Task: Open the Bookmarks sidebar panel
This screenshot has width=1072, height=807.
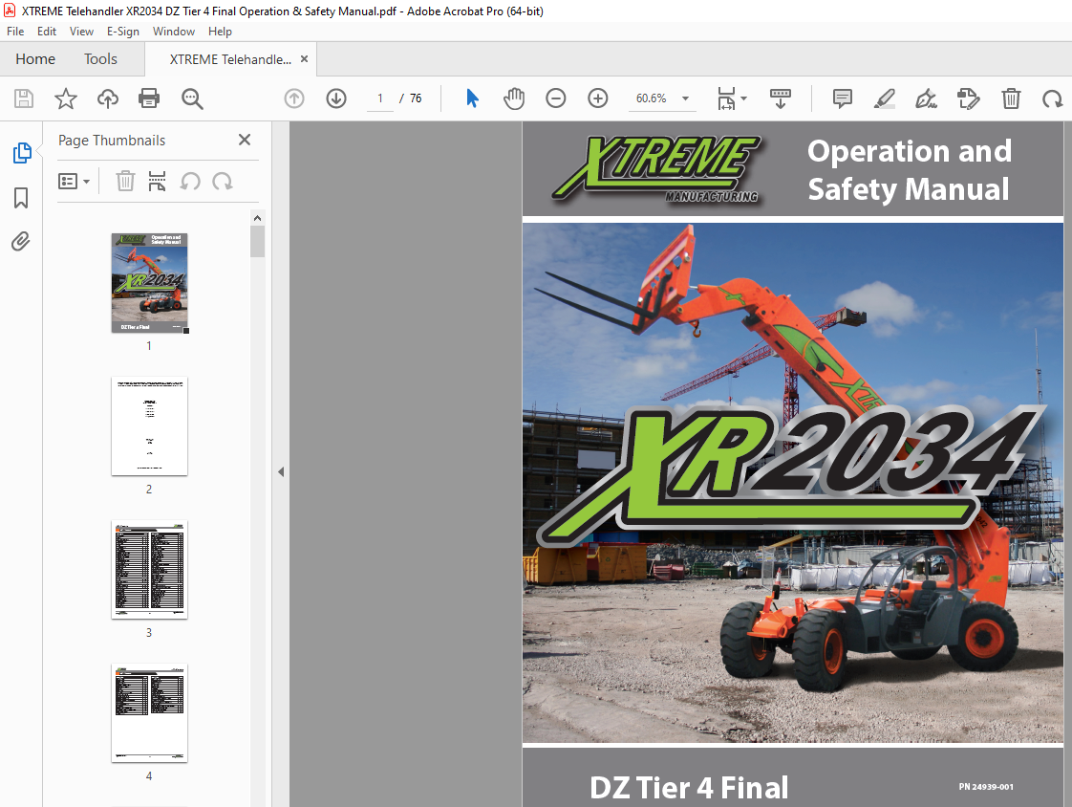Action: click(21, 198)
